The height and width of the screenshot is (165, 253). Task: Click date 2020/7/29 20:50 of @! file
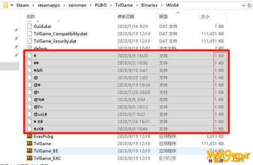(134, 92)
